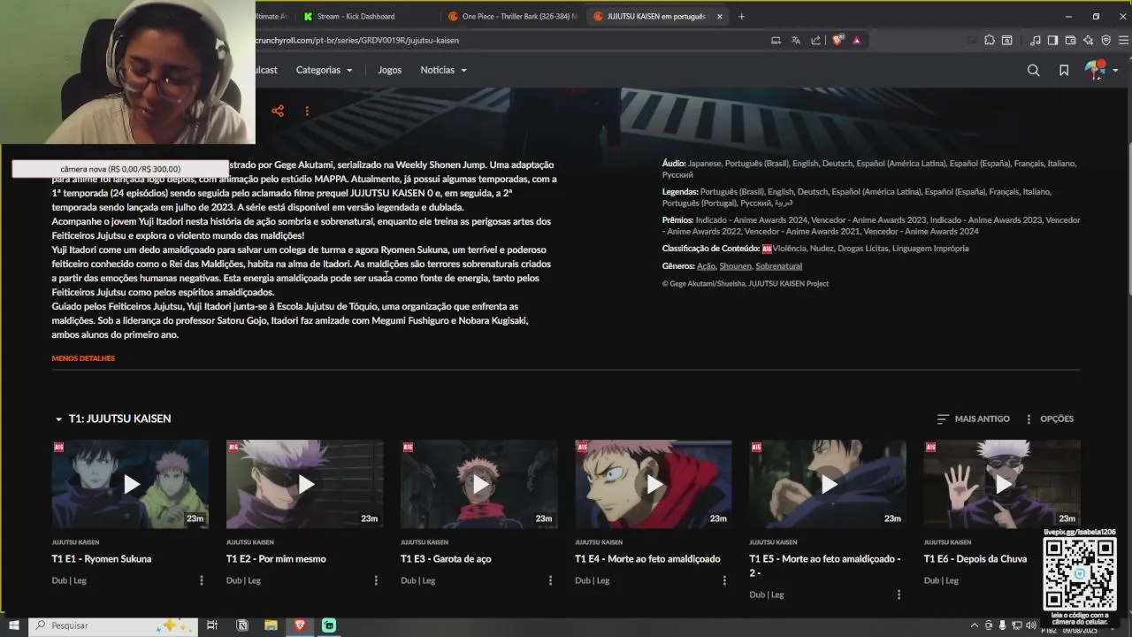The width and height of the screenshot is (1132, 637).
Task: Click the volume speaker tray icon
Action: point(1029,625)
